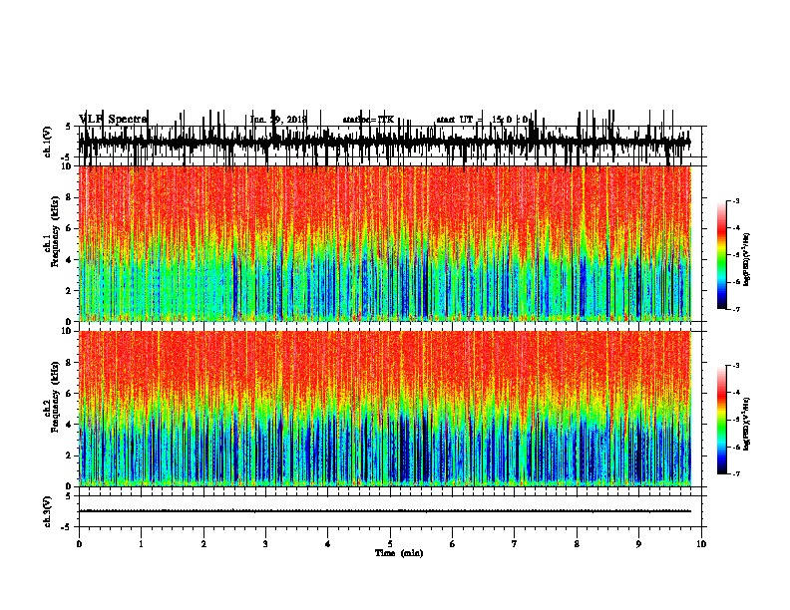Click the "ch.3 (V)" axis label
This screenshot has height=610, width=790.
(x=48, y=511)
